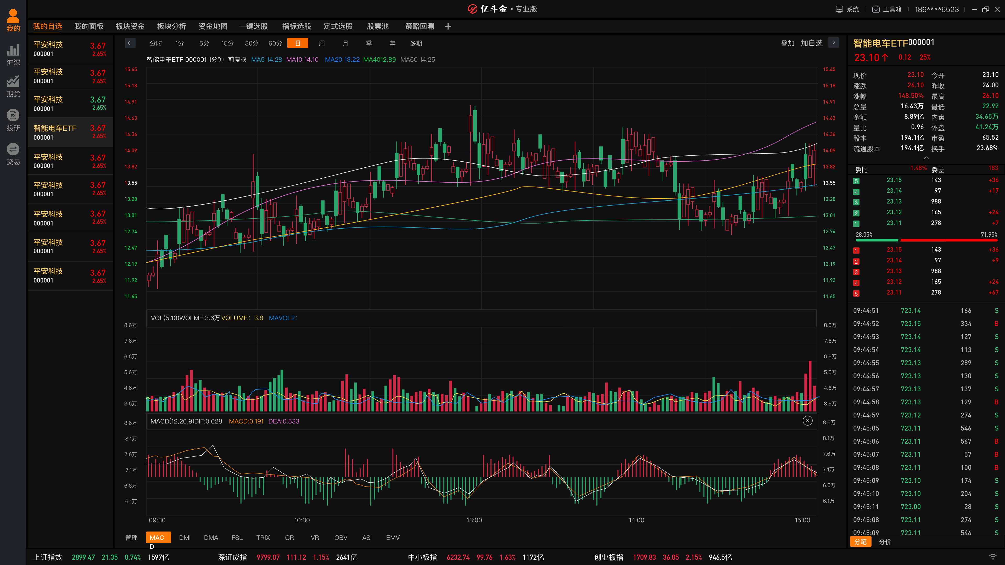Switch to 一键选股 tab
This screenshot has width=1005, height=565.
coord(254,26)
